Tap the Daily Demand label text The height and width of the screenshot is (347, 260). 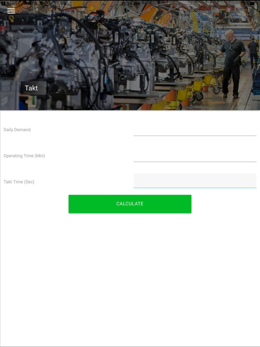17,130
